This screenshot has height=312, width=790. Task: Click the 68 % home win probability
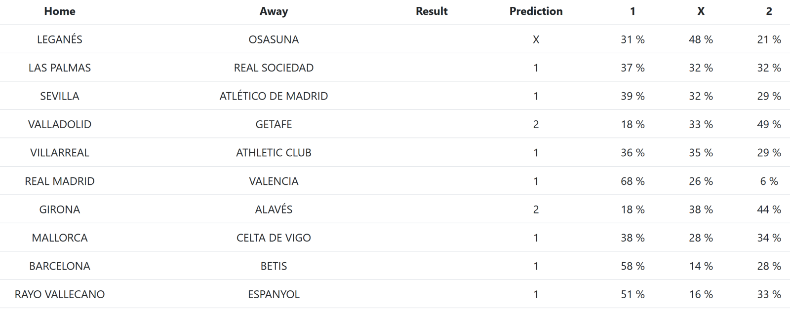(x=632, y=181)
